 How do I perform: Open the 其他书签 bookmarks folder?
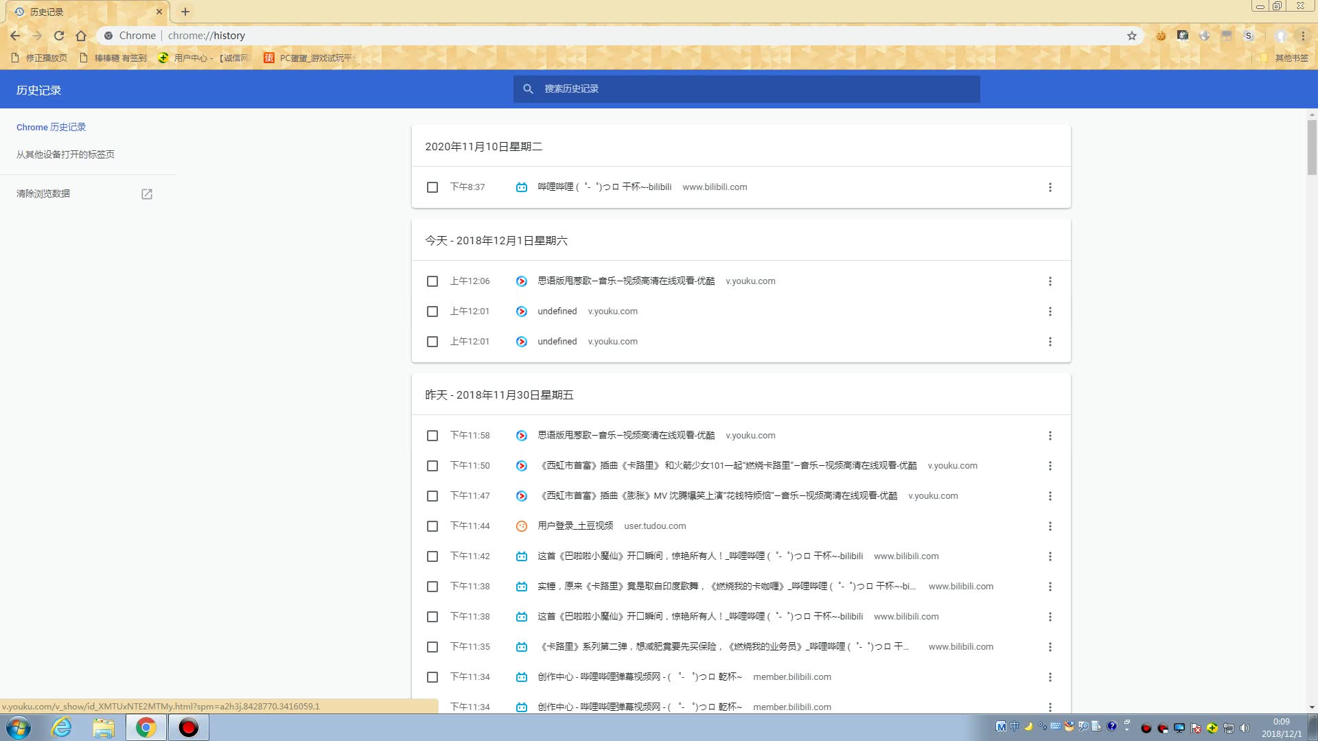[1284, 58]
